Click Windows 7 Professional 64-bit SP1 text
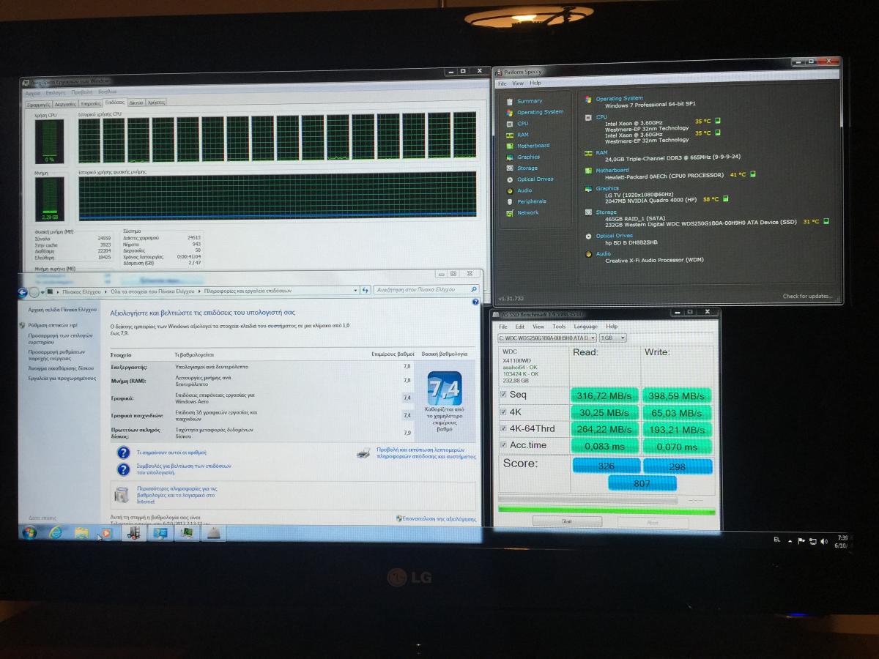Screen dimensions: 879x659 (x=650, y=105)
